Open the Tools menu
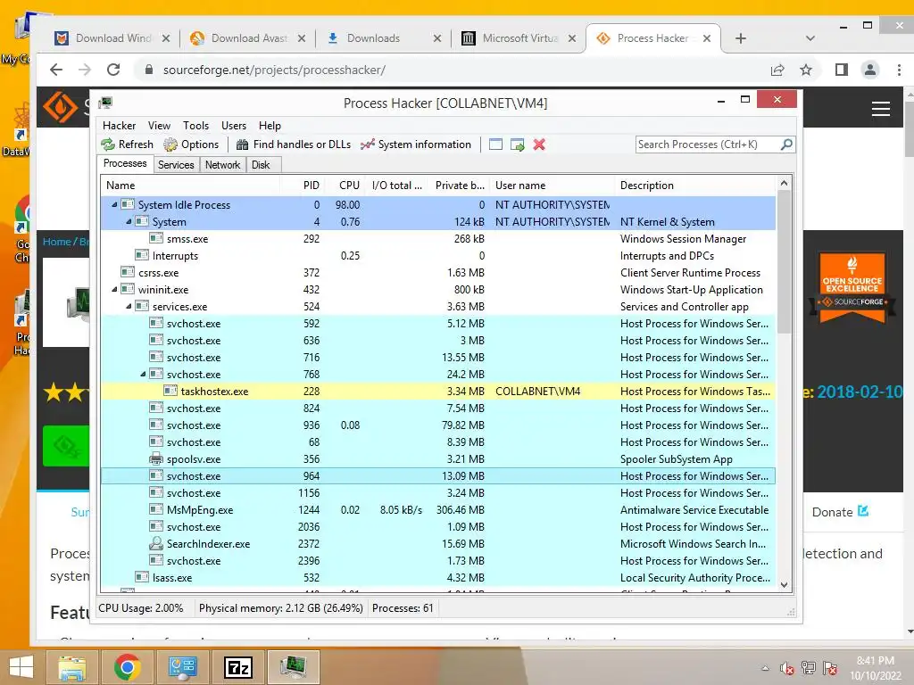This screenshot has width=914, height=685. pos(195,126)
